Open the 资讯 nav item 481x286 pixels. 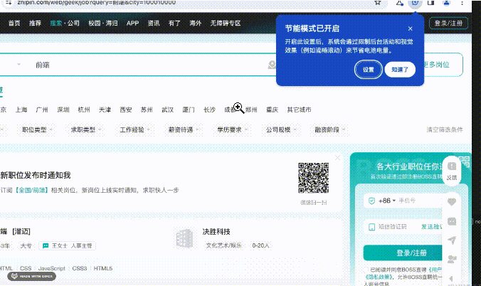154,23
